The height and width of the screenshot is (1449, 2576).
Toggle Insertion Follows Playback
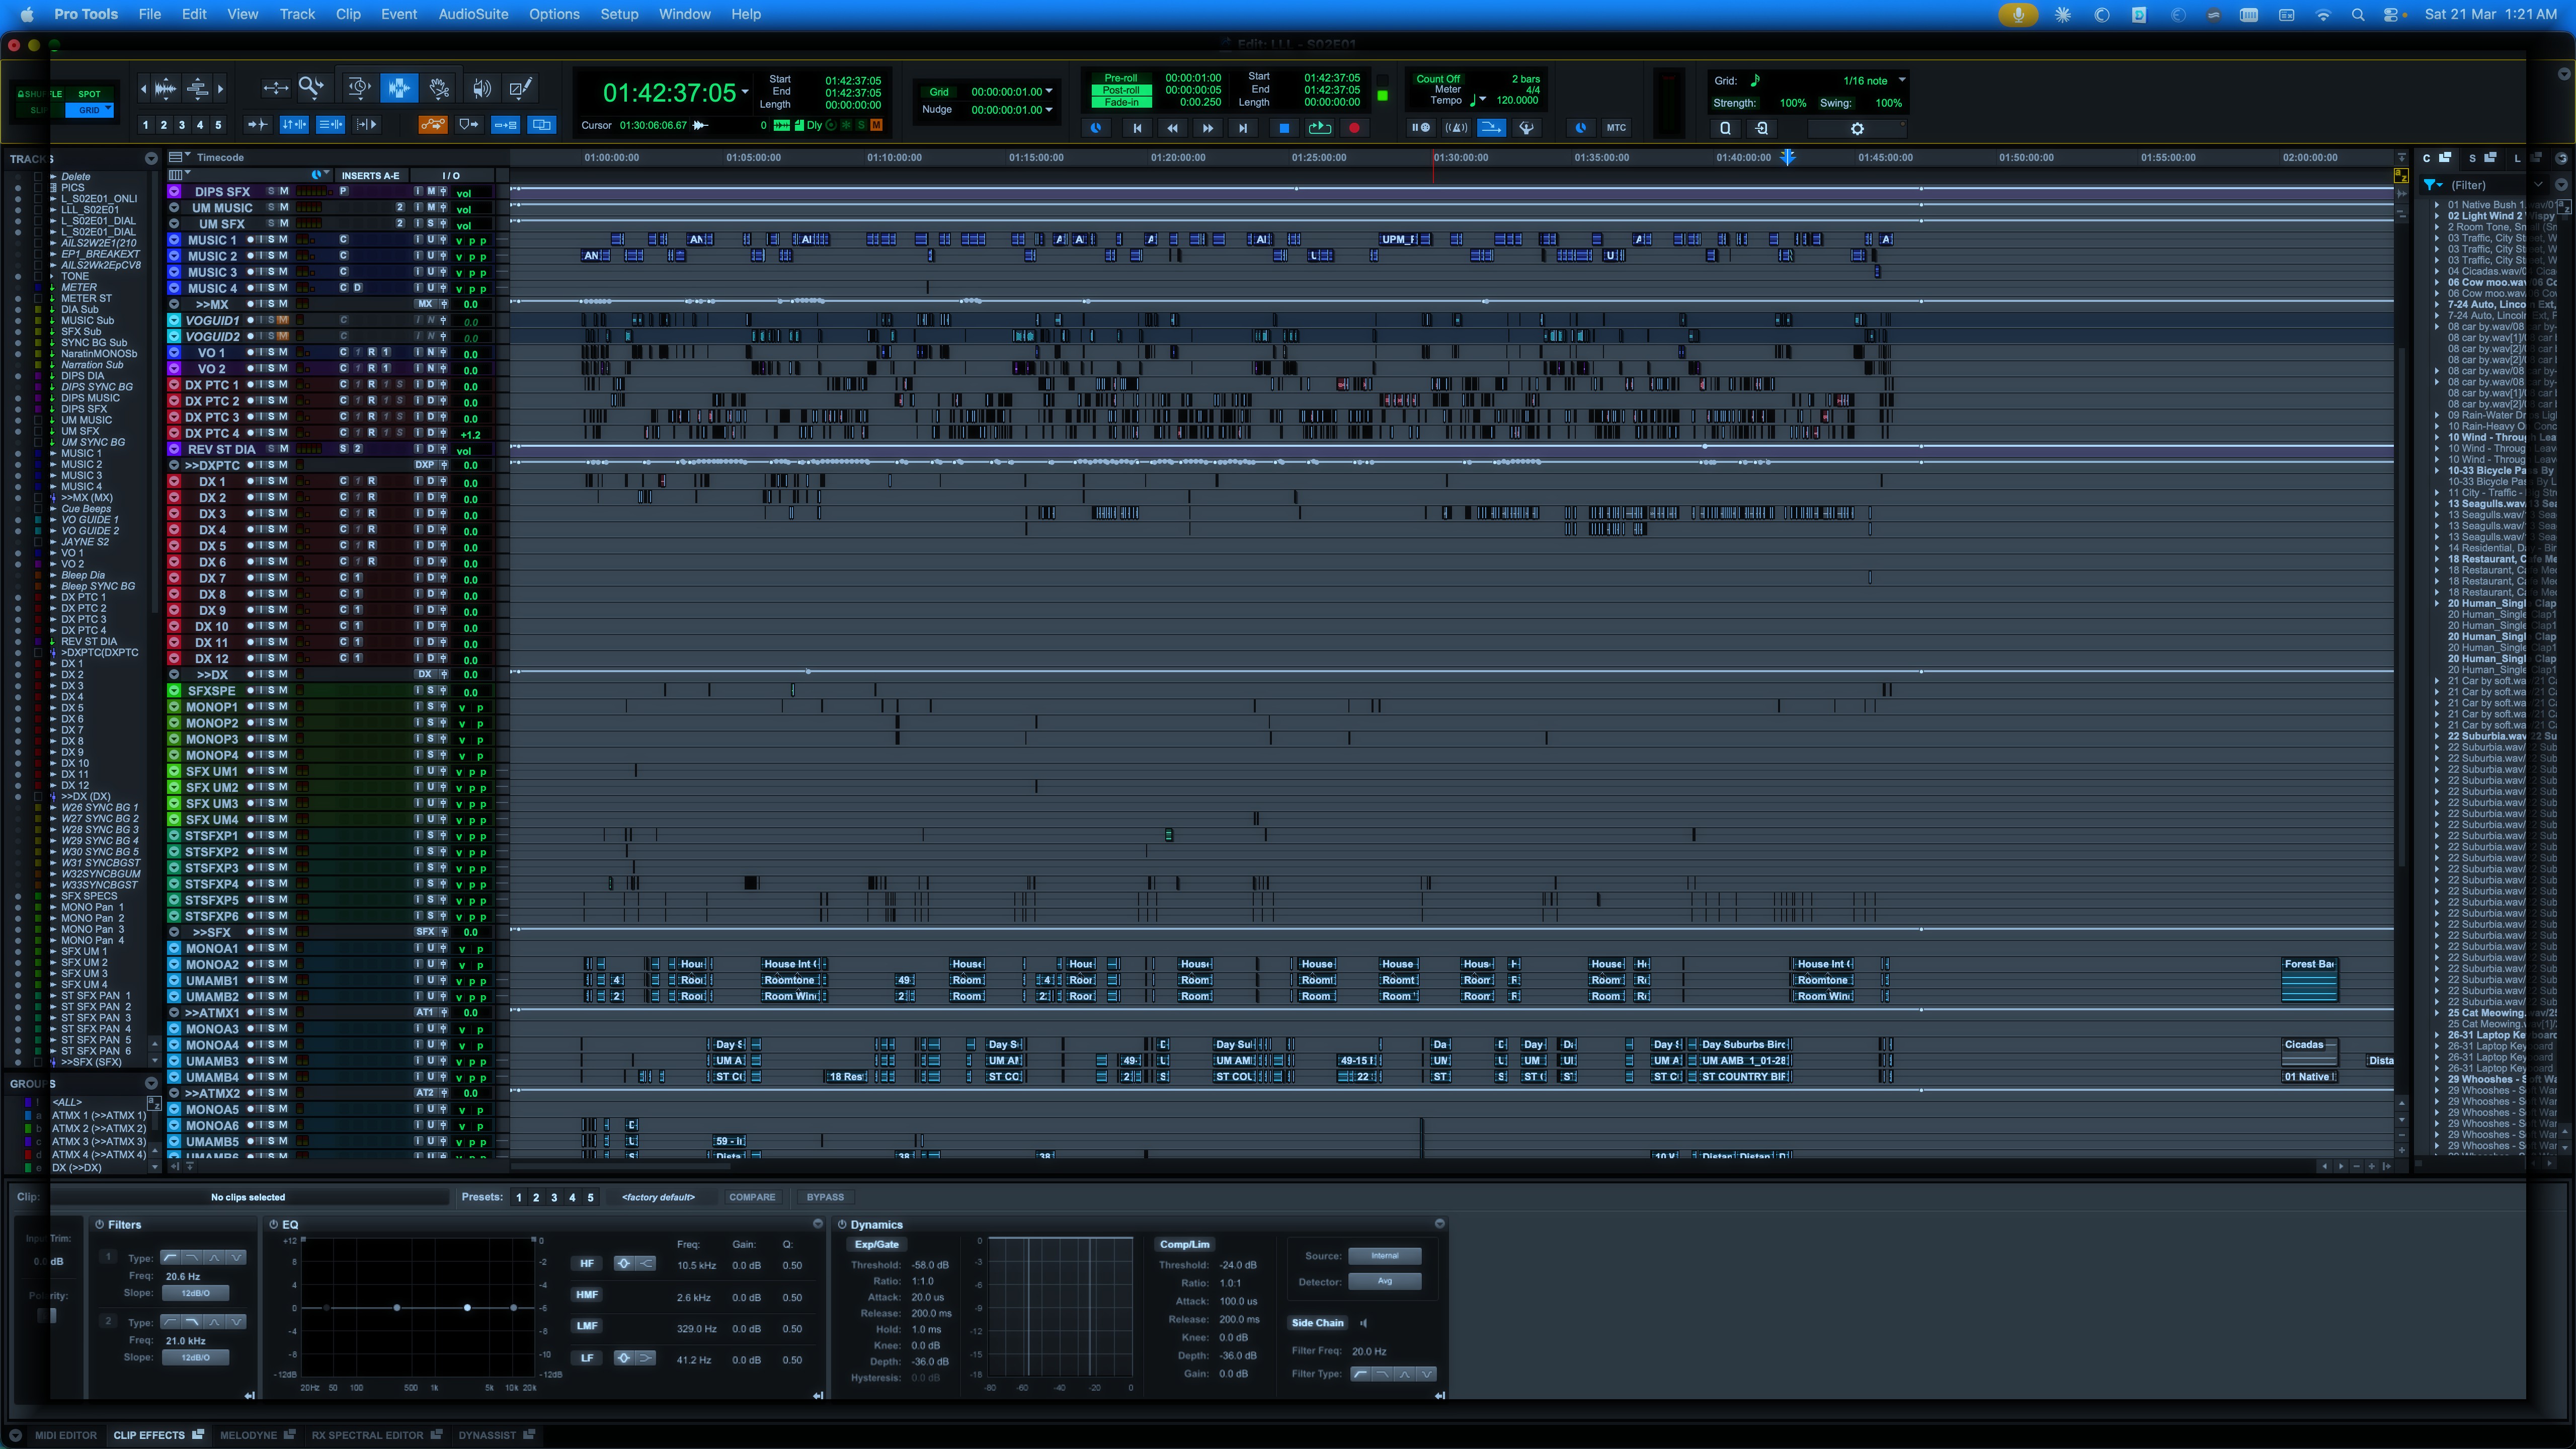366,125
